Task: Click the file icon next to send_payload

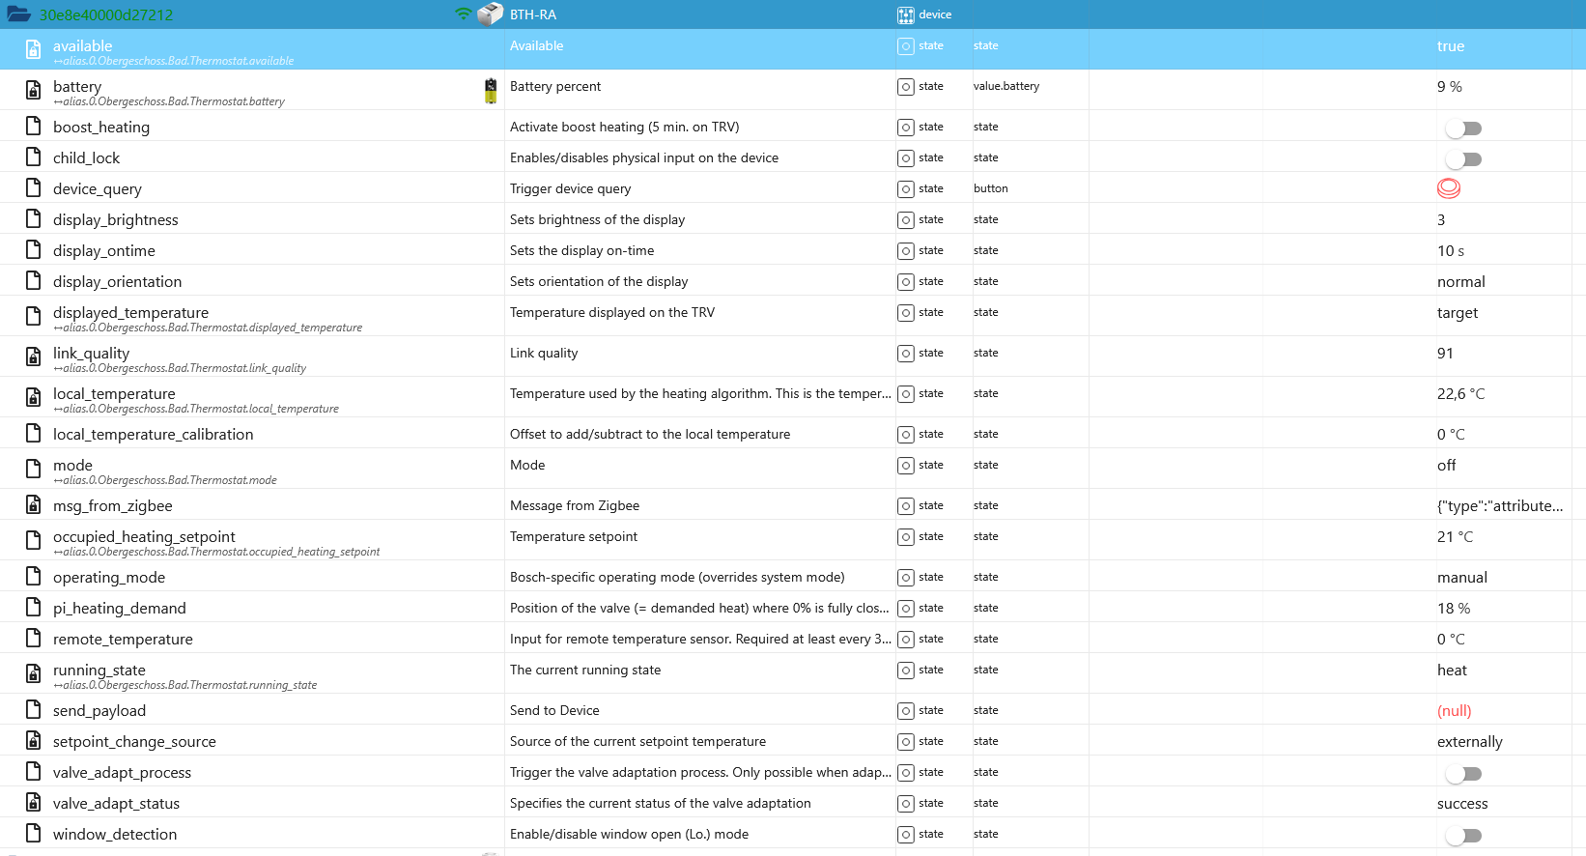Action: click(33, 710)
